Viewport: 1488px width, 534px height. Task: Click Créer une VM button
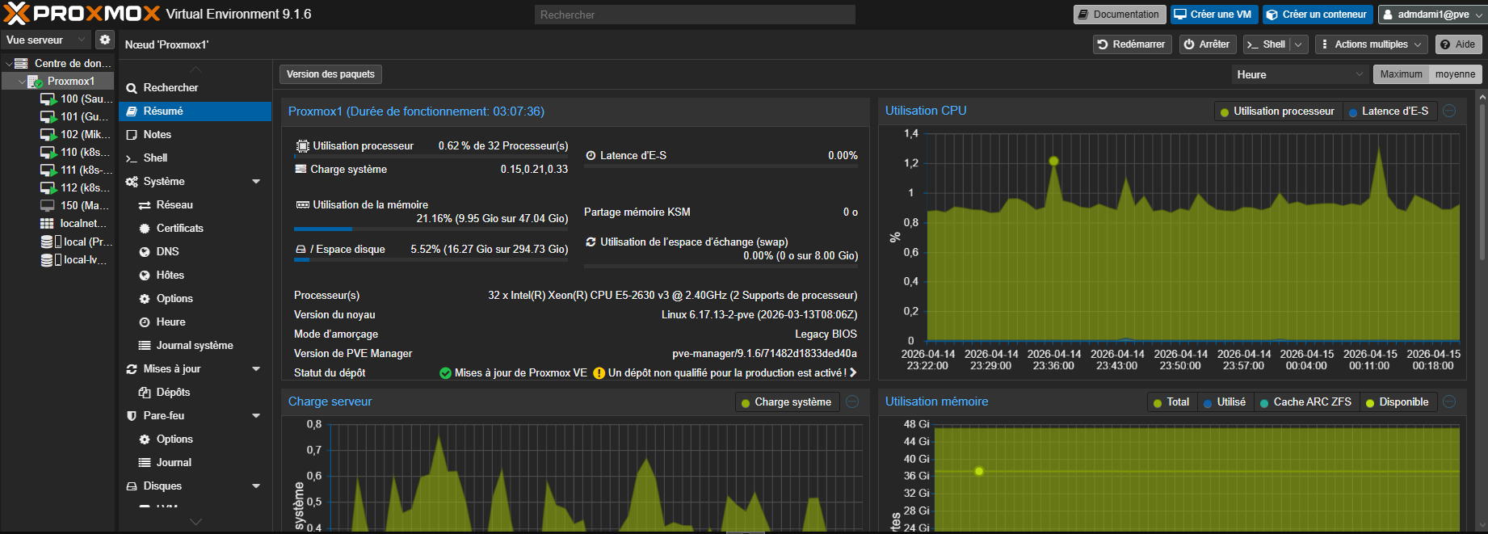[1213, 15]
